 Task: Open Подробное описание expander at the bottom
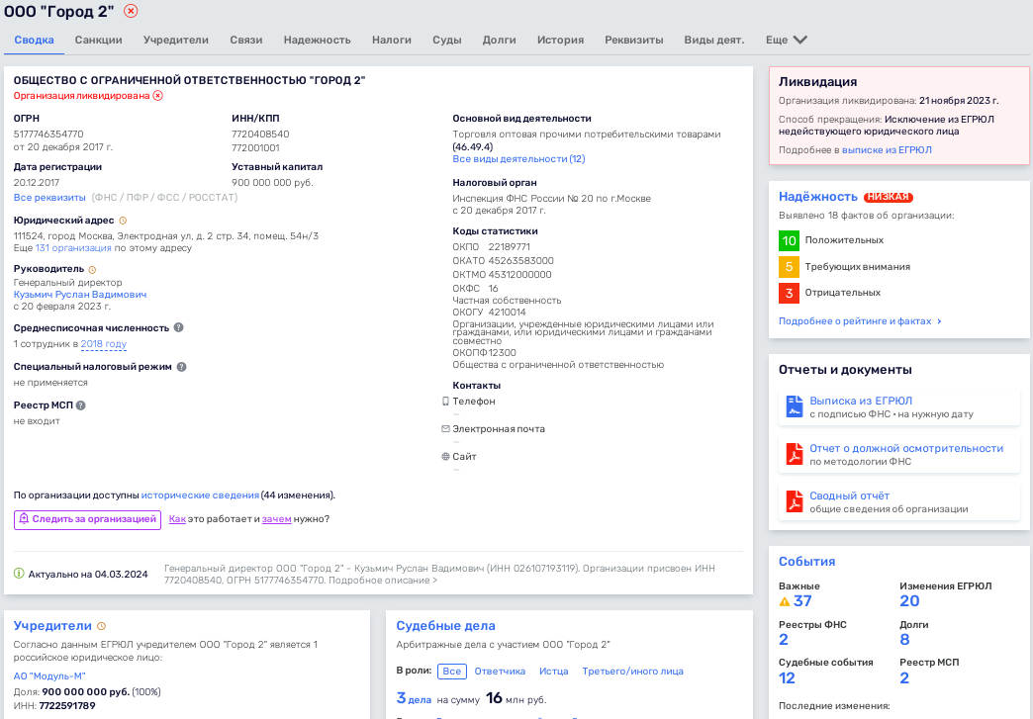point(382,581)
